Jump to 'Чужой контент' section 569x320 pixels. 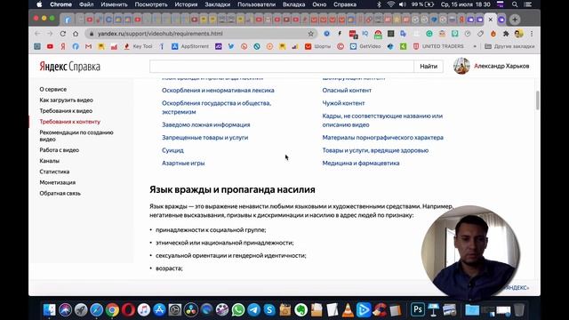[x=344, y=103]
